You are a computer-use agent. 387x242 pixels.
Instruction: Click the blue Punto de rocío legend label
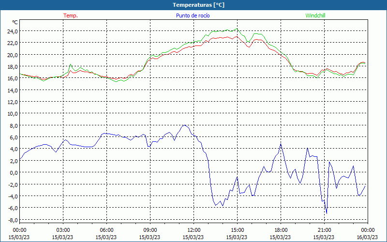[x=193, y=15]
